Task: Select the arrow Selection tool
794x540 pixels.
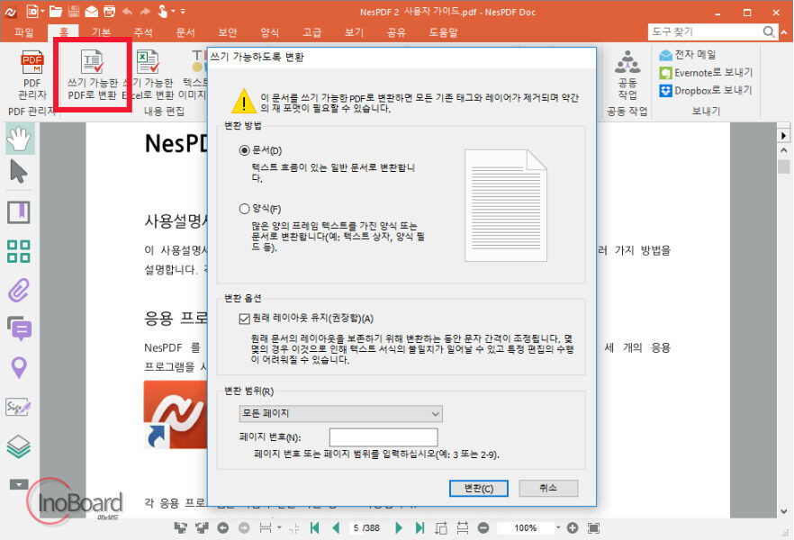Action: 19,172
